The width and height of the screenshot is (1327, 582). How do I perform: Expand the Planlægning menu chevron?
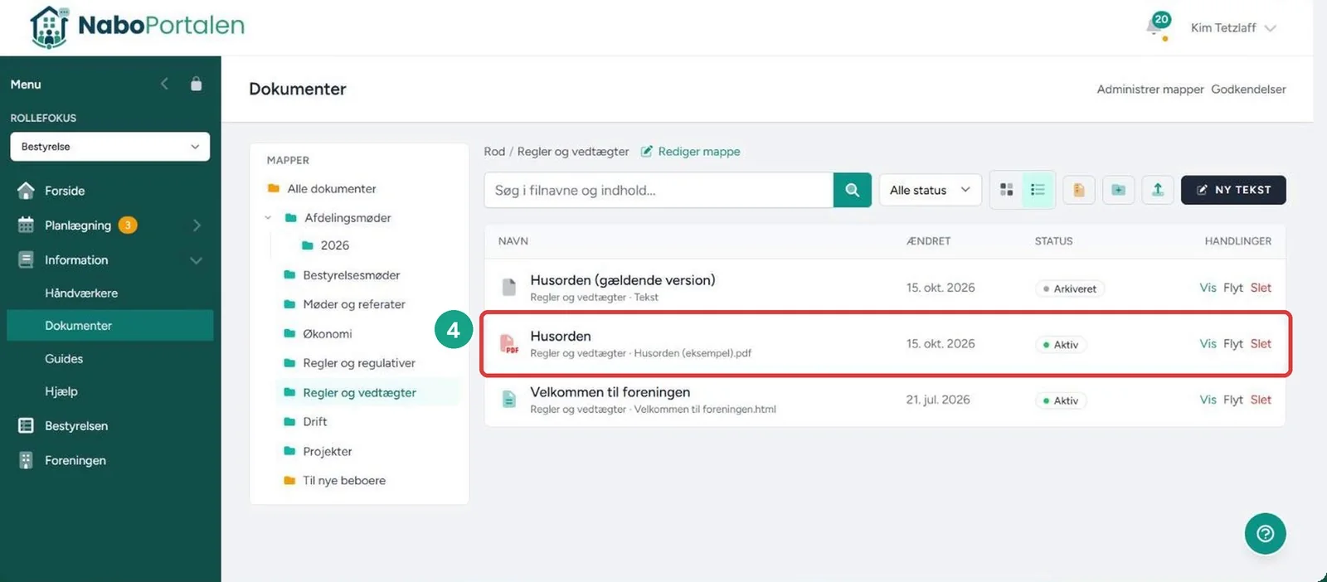pos(197,226)
